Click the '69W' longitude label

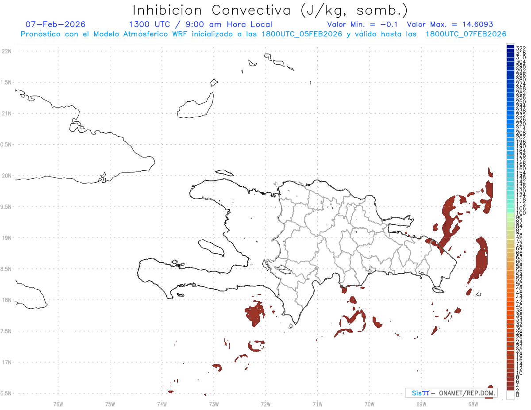click(421, 403)
